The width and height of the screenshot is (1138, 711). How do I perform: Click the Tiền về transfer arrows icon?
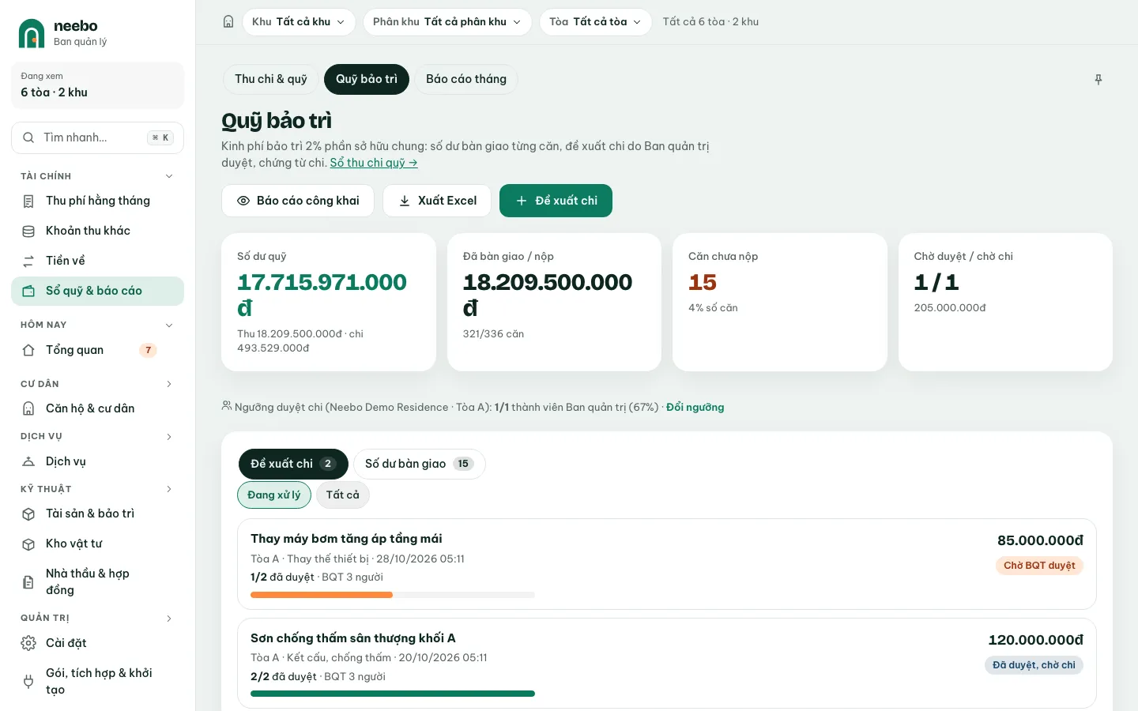pyautogui.click(x=28, y=261)
